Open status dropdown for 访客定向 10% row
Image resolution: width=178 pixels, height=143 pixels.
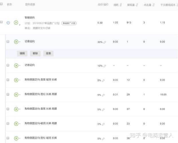tap(20, 66)
